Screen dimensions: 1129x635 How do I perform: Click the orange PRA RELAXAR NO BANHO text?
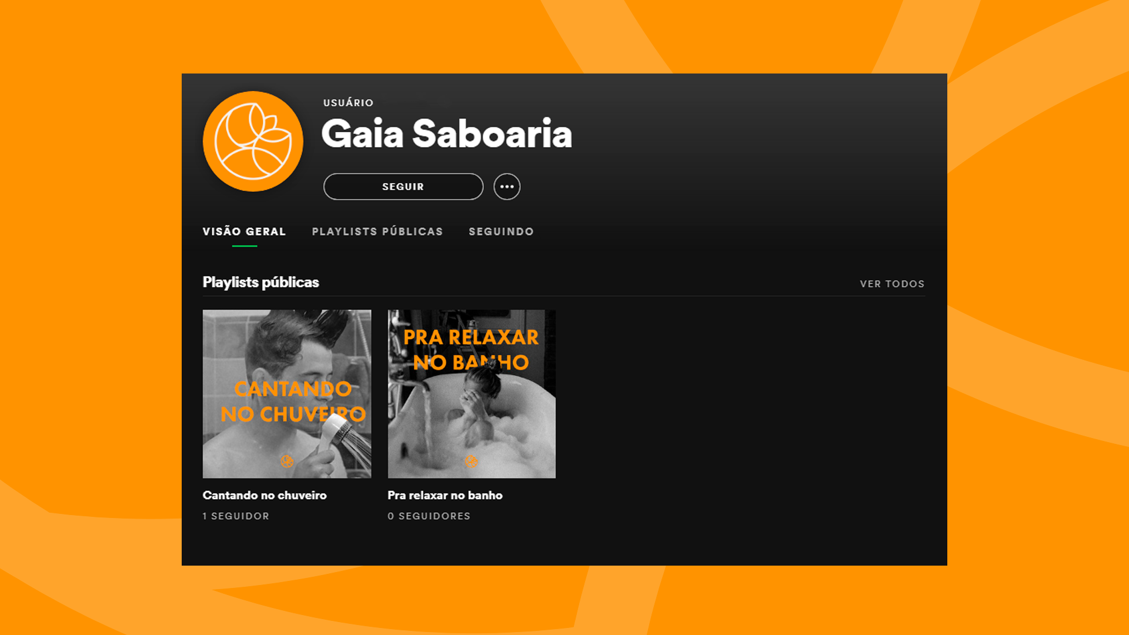pos(471,350)
